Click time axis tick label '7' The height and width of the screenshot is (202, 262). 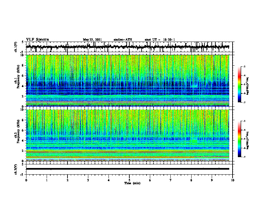171,180
